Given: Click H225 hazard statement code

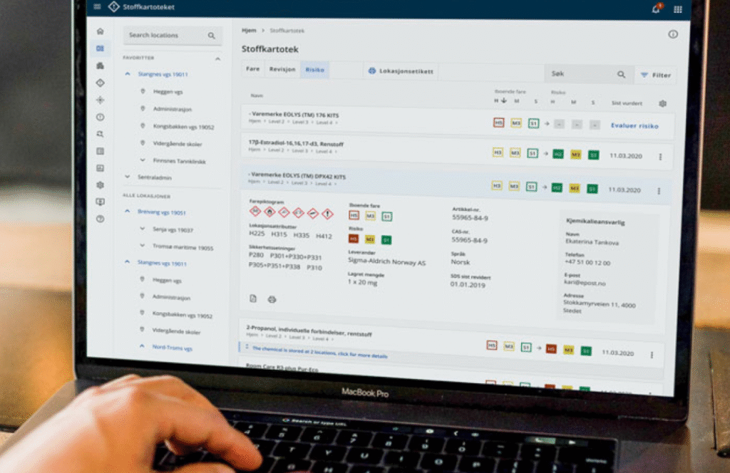Looking at the screenshot, I should point(257,234).
